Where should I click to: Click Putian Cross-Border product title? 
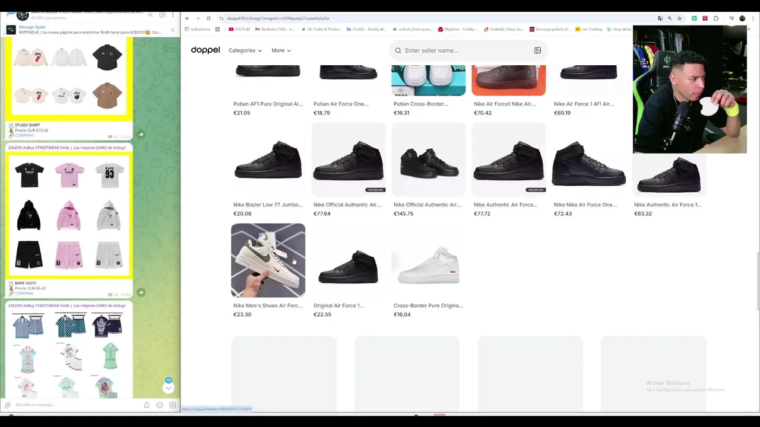point(421,104)
